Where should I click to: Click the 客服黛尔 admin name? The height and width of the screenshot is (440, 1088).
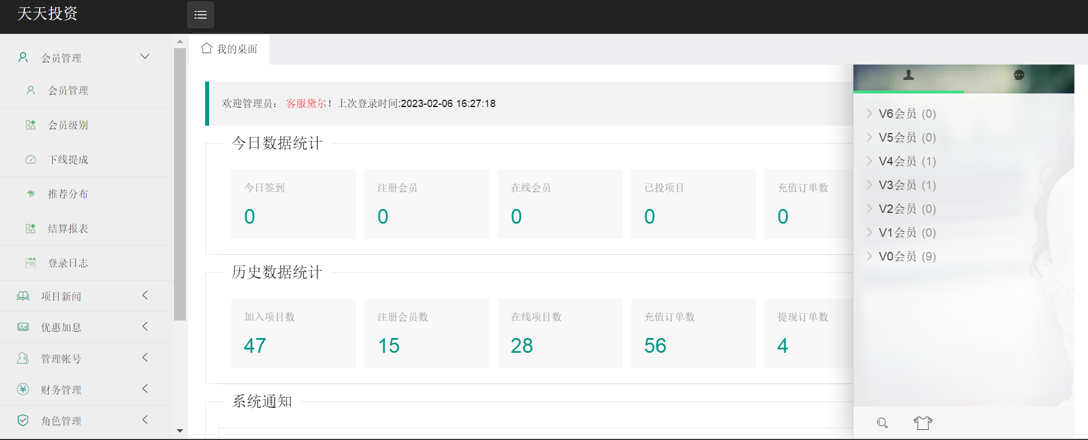[306, 104]
